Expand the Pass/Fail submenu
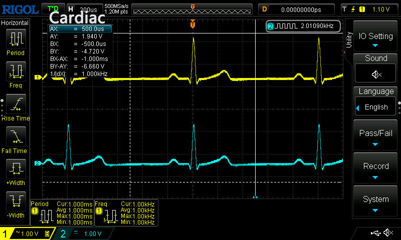 [375, 137]
